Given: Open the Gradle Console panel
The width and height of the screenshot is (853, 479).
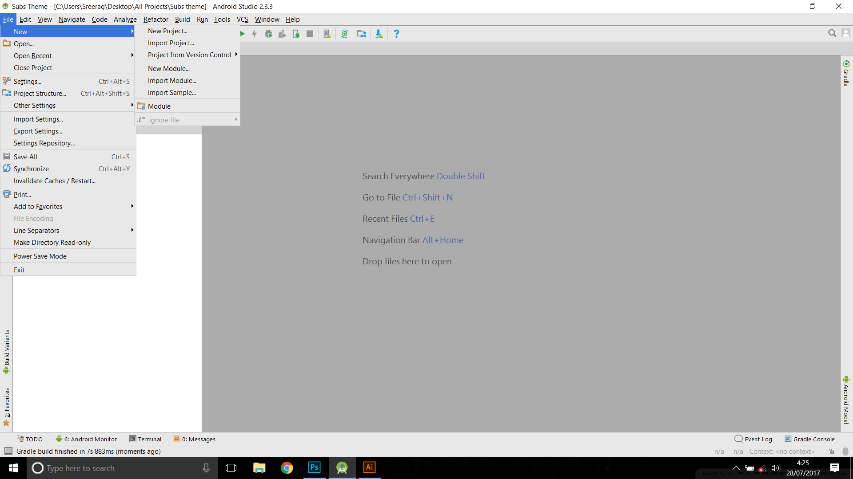Looking at the screenshot, I should (x=809, y=439).
